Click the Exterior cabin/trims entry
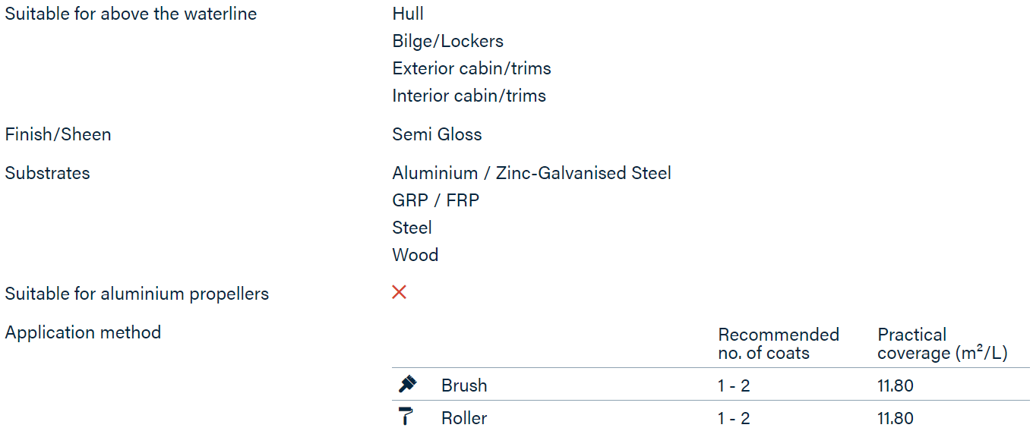This screenshot has height=431, width=1033. 472,68
